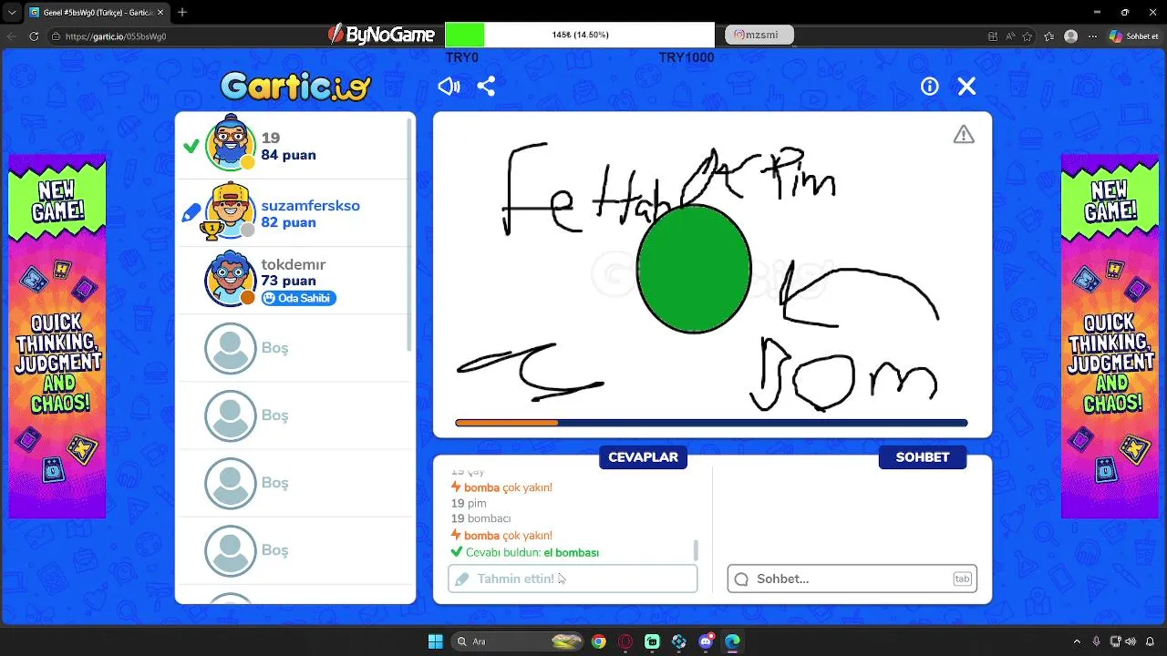Click the '19 bombacı' guess line
The height and width of the screenshot is (656, 1167).
481,518
